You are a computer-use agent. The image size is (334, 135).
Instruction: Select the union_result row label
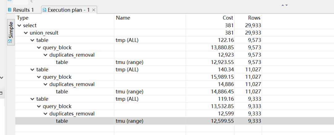coord(44,33)
